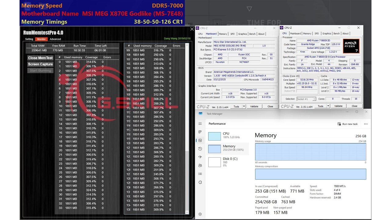Open Socket #1 selection combo box in CPU-Z
Screen dimensions: 391x220
coord(306,99)
